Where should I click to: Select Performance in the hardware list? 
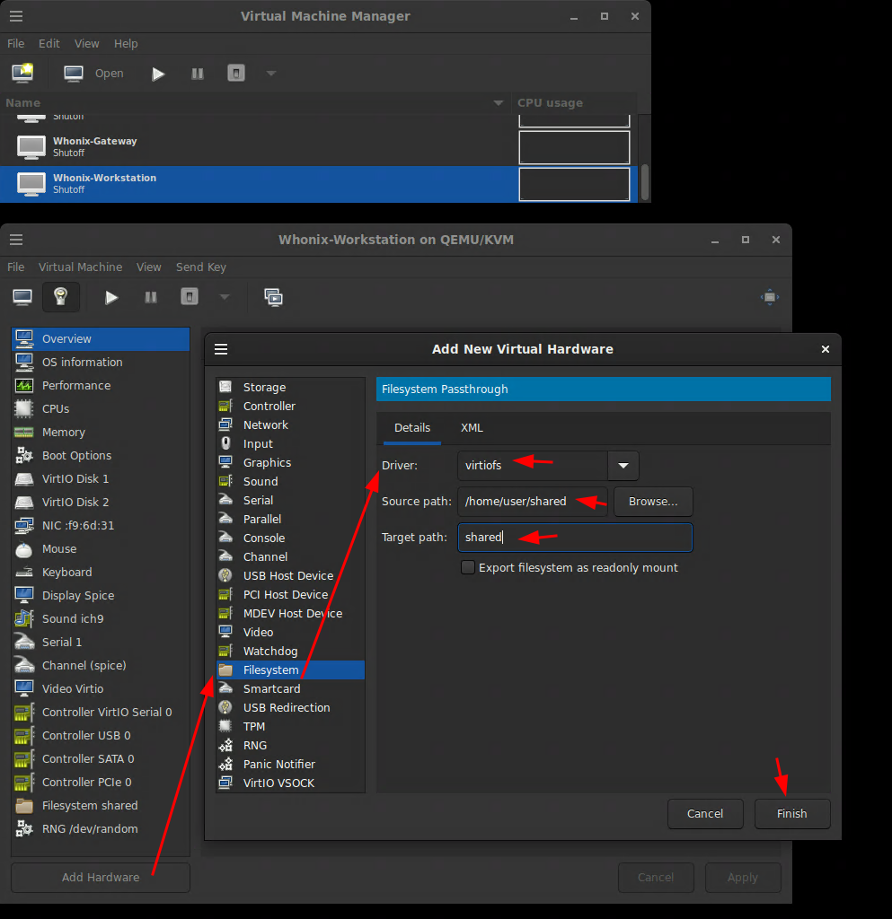click(101, 386)
